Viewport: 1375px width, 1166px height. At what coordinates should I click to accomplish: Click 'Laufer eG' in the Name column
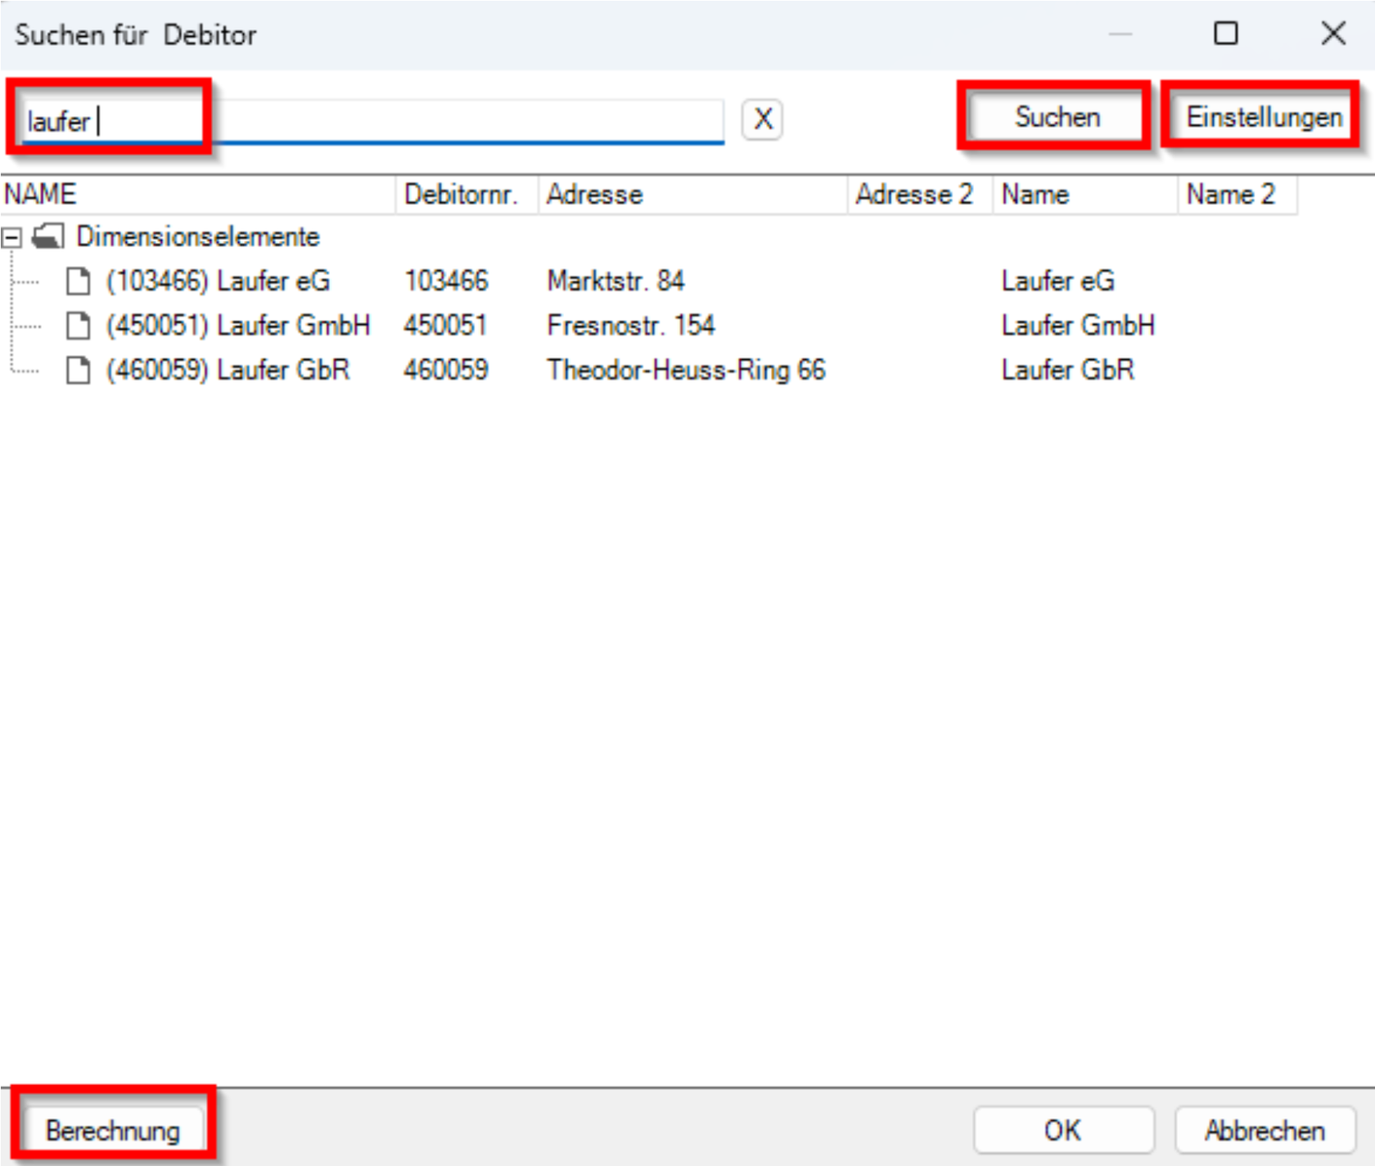tap(1058, 281)
